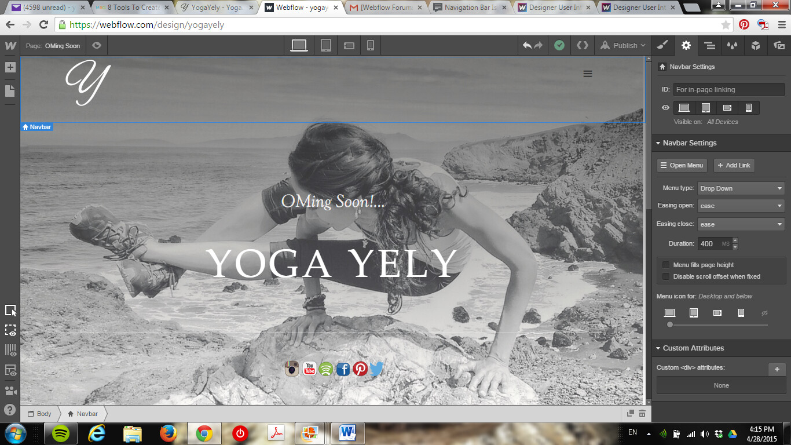The width and height of the screenshot is (791, 445).
Task: Click the Instagram icon on the canvas
Action: [x=292, y=369]
